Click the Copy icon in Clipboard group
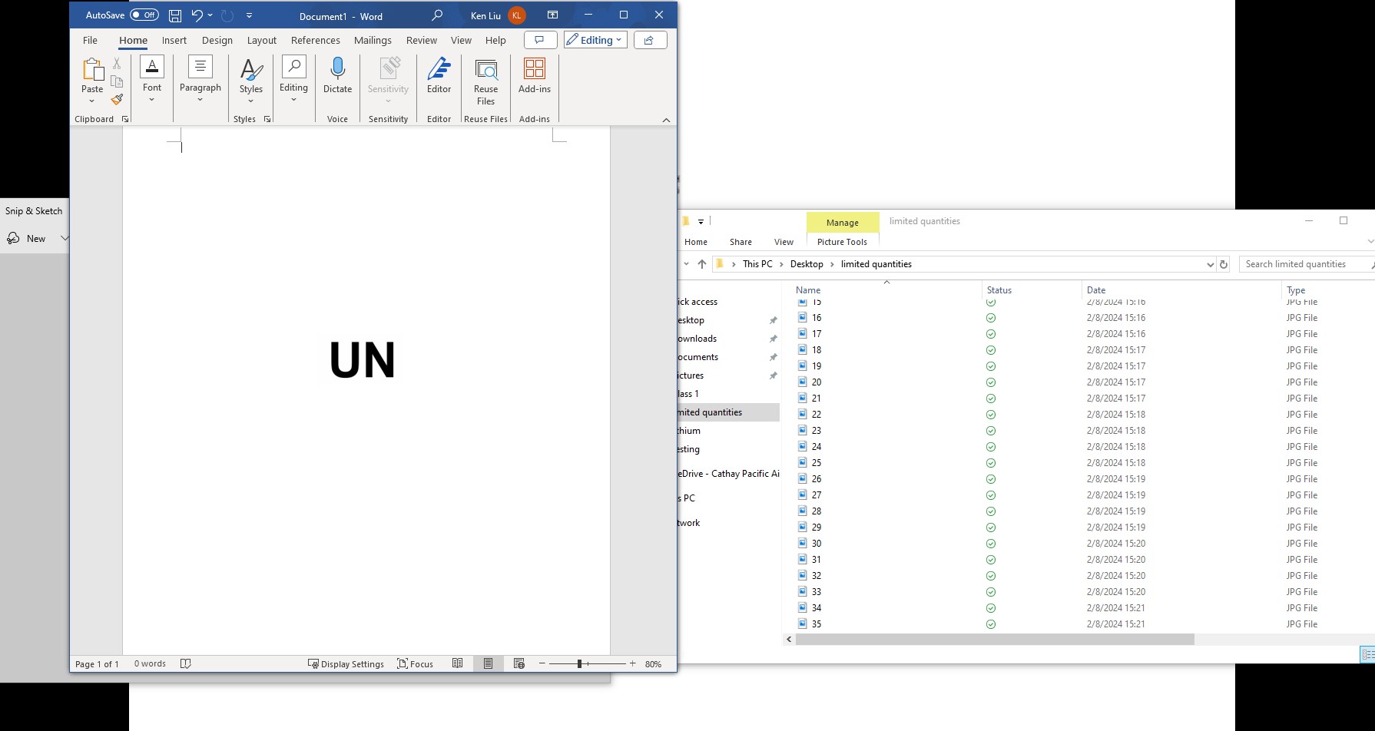Screen dimensions: 1375x731 117,81
